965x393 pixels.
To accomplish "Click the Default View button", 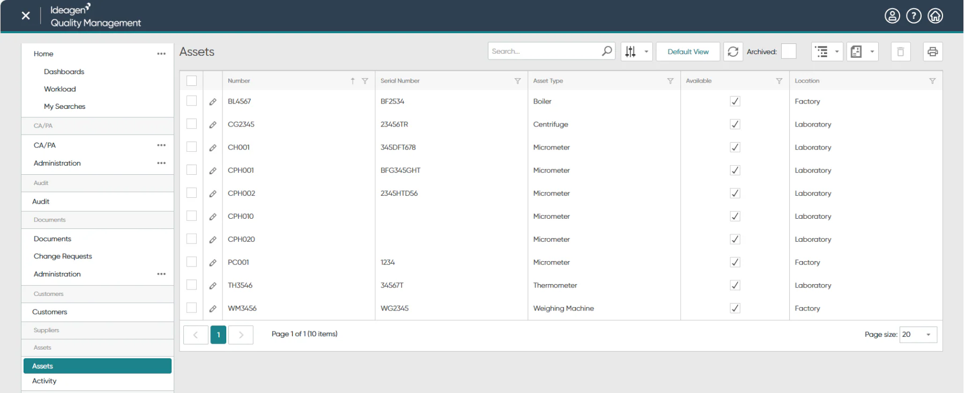I will tap(688, 51).
